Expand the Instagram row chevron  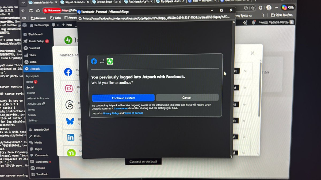pos(245,87)
